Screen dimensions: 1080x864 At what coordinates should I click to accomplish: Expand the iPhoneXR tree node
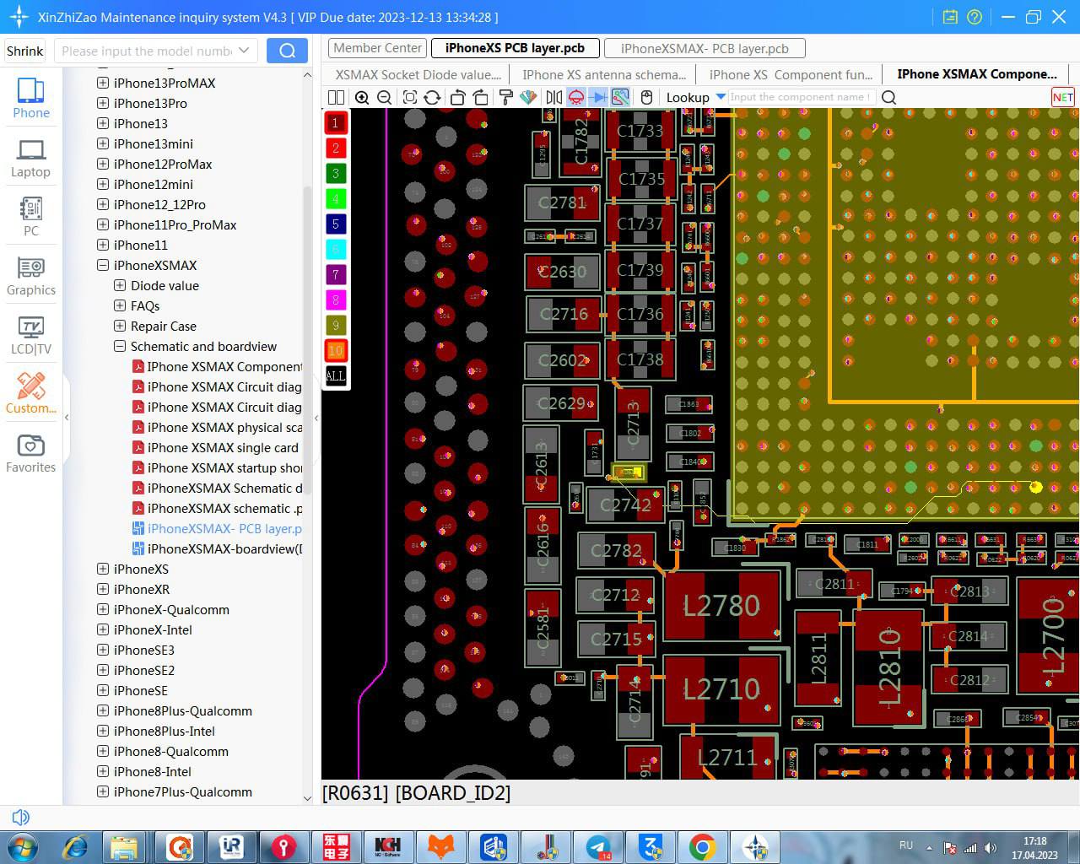click(103, 589)
